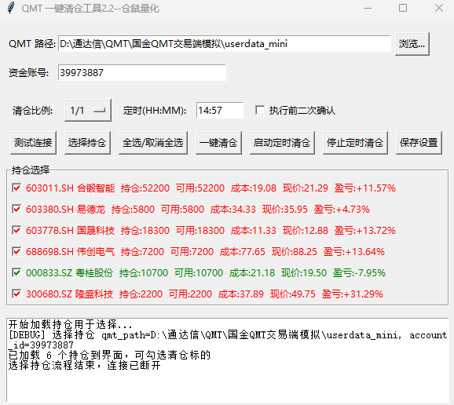Click log line 开始加载持仓用于选择...

coord(71,325)
